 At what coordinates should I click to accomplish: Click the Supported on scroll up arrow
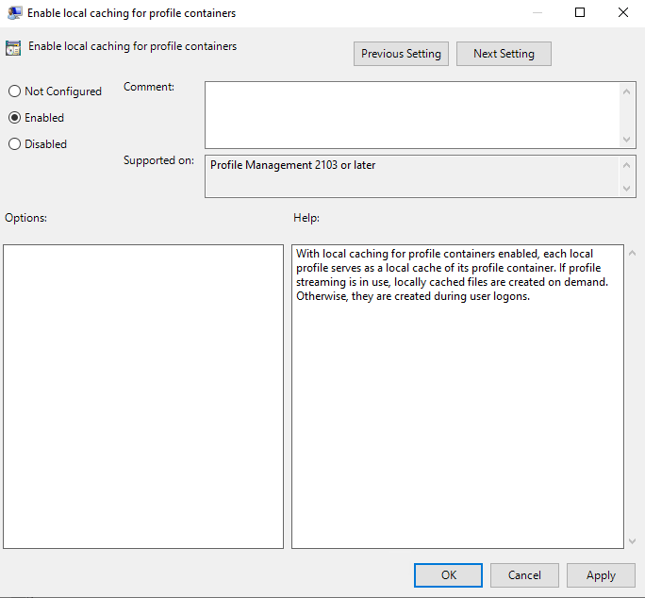click(628, 164)
